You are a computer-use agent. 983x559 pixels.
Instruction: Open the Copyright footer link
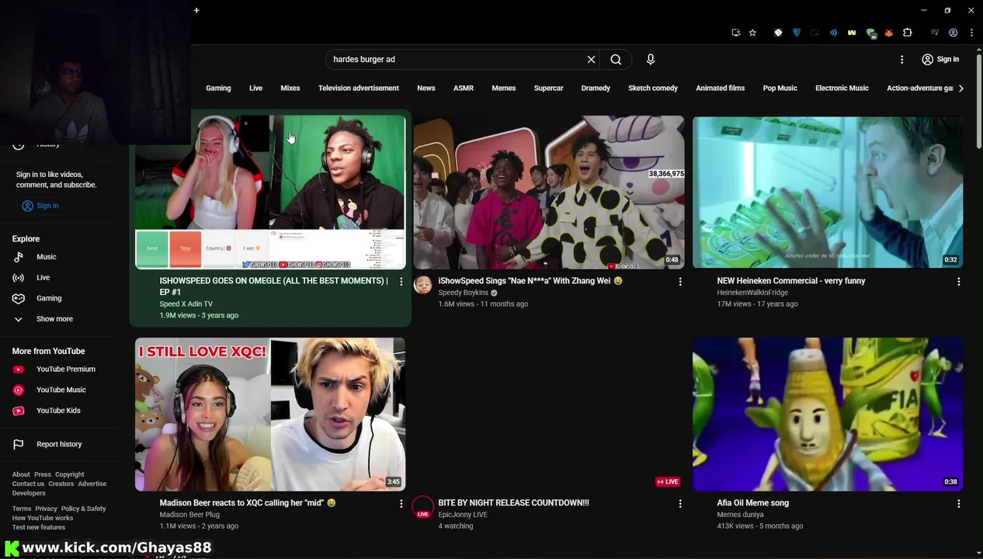pos(69,474)
